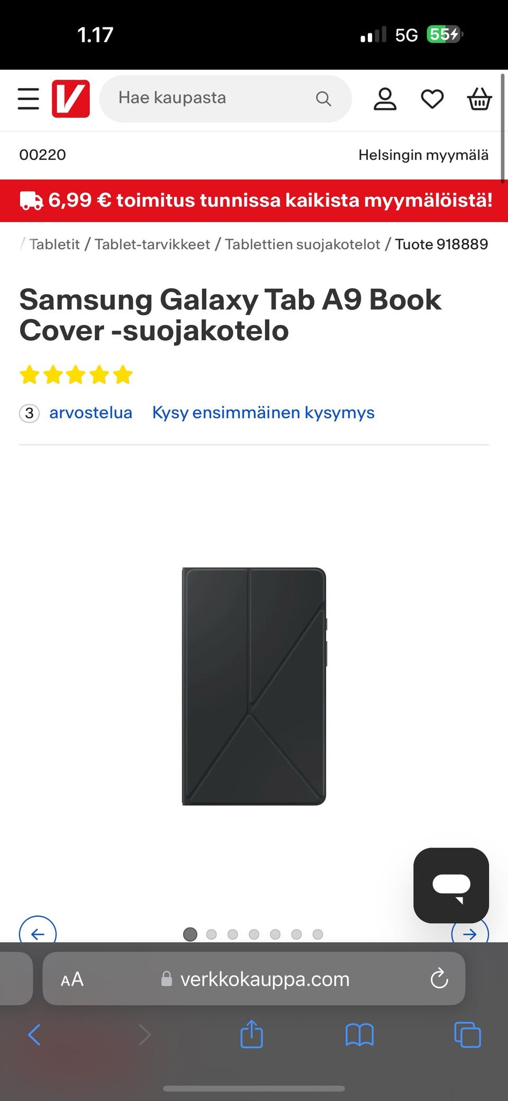The width and height of the screenshot is (508, 1101).
Task: Open the chat support bubble
Action: (451, 885)
